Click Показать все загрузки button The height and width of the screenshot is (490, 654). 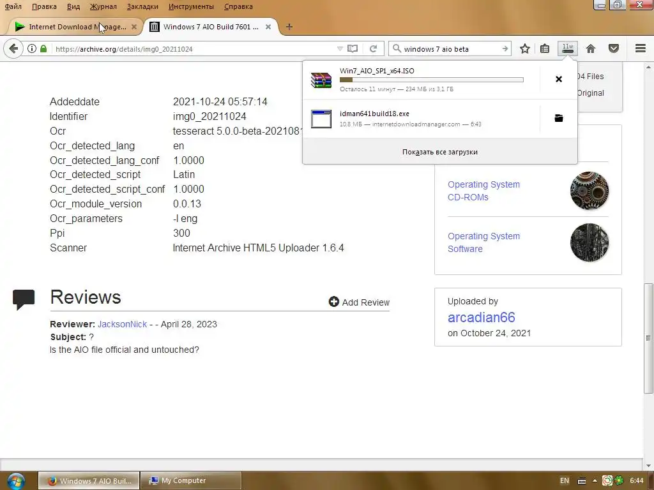(x=440, y=152)
